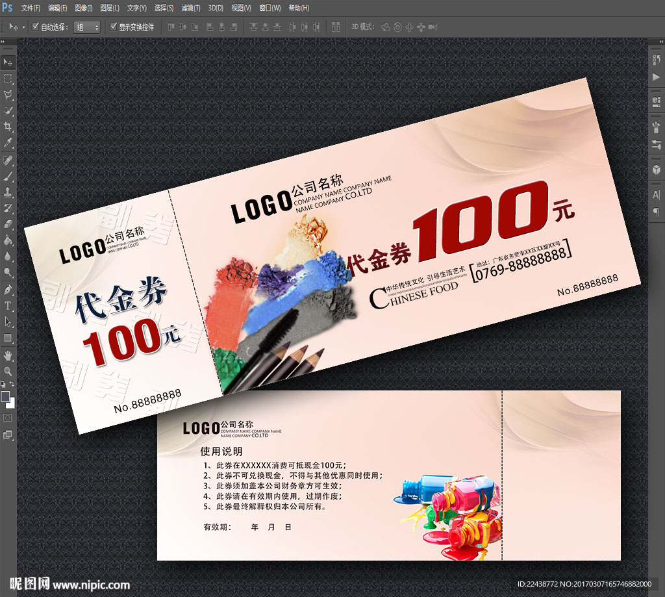
Task: Click the Actions panel play button
Action: [x=656, y=77]
